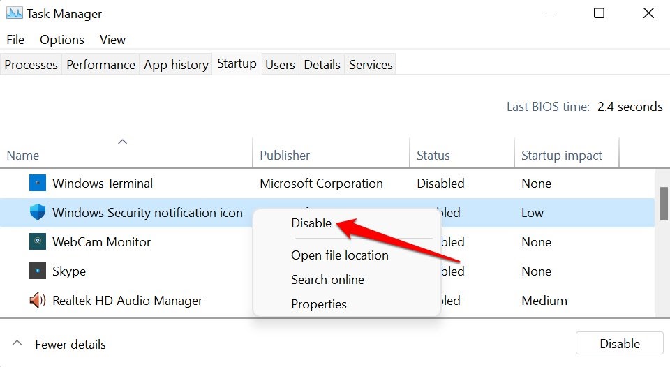Click the Realtek HD Audio speaker icon
The image size is (670, 367).
tap(38, 301)
